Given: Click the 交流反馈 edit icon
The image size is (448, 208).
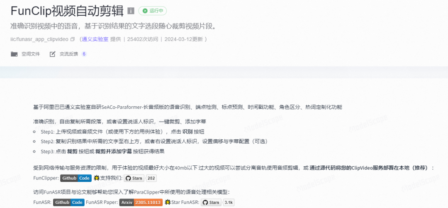Looking at the screenshot, I should pos(53,54).
